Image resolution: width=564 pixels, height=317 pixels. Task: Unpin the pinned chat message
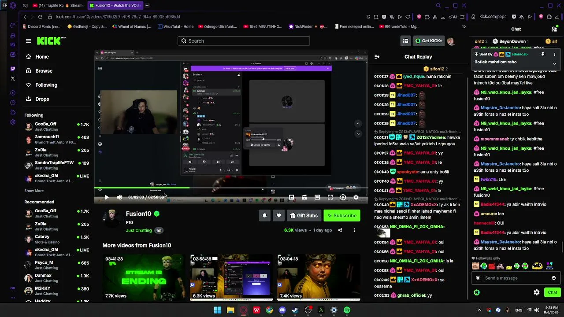[x=543, y=54]
